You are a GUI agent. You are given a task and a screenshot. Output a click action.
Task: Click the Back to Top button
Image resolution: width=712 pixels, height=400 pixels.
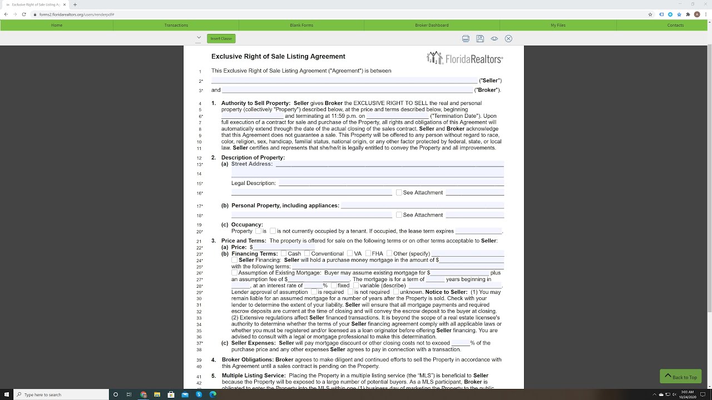pyautogui.click(x=680, y=376)
